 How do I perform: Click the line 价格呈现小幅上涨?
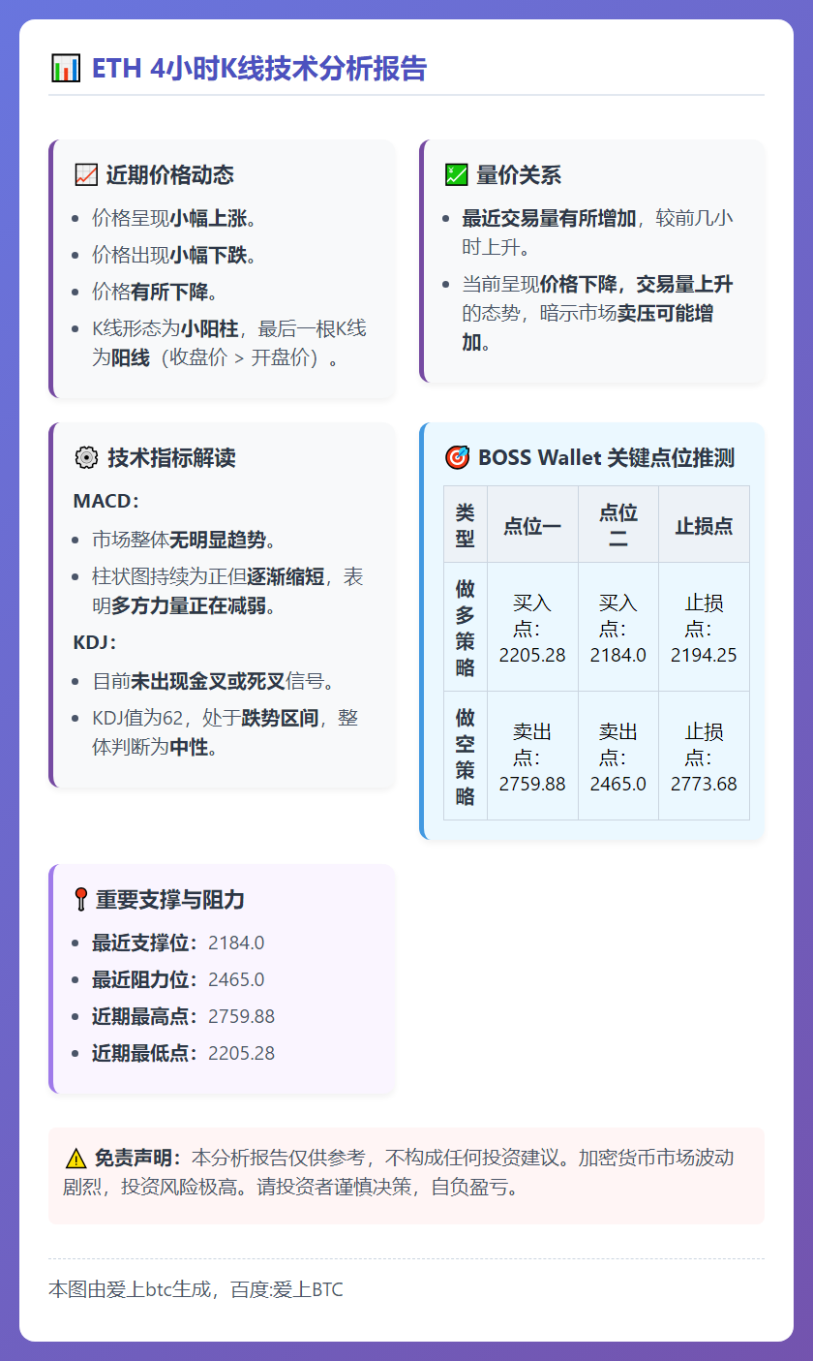pos(174,218)
